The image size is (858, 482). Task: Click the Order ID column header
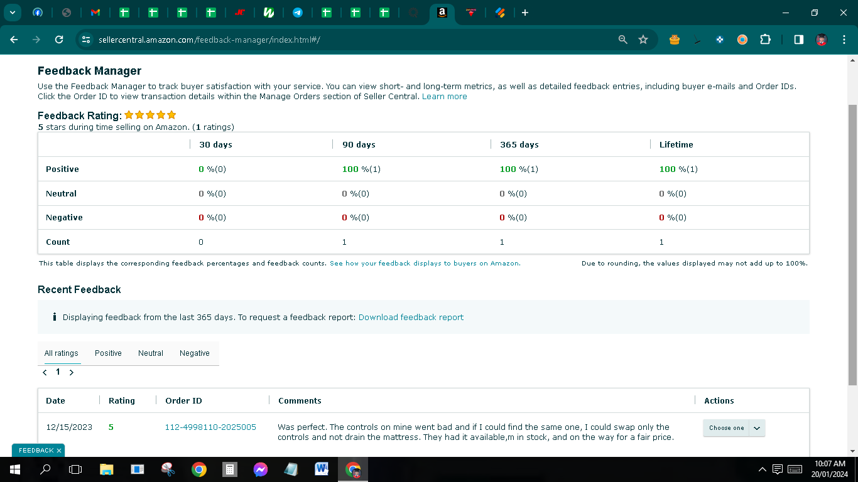click(183, 401)
